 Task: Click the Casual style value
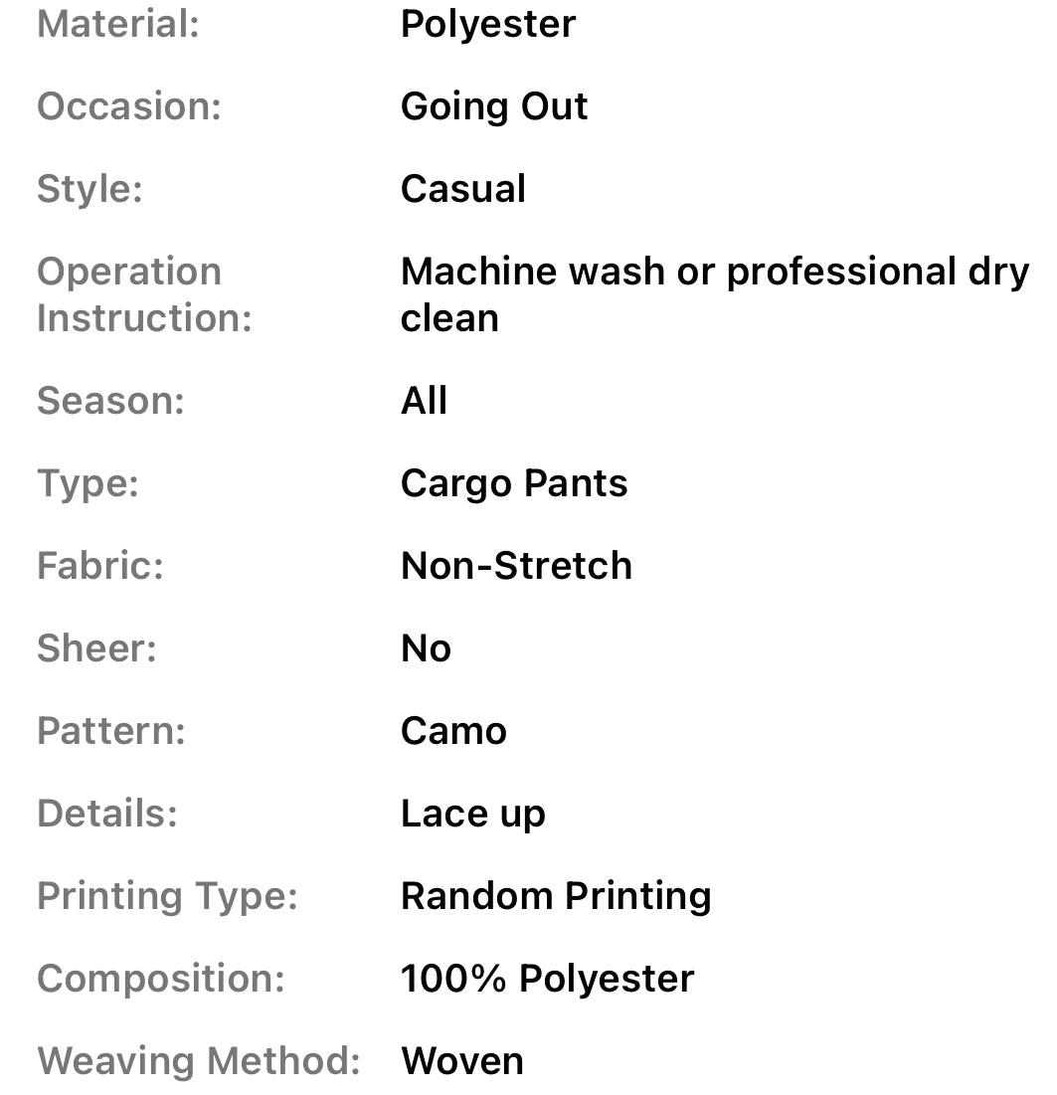pyautogui.click(x=462, y=189)
